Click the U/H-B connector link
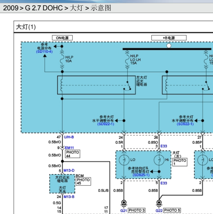The image size is (213, 214). (69, 137)
